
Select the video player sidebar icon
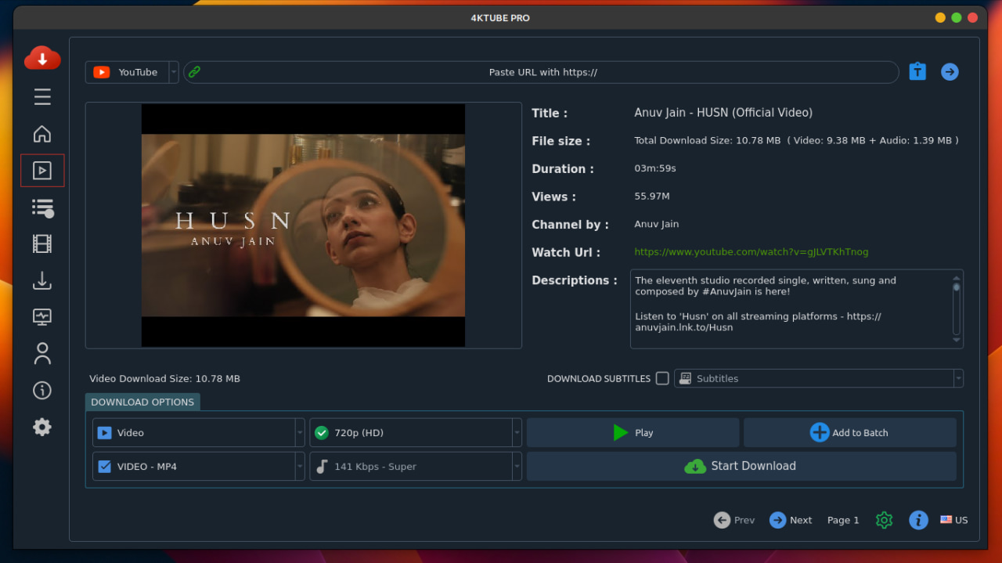(x=42, y=171)
